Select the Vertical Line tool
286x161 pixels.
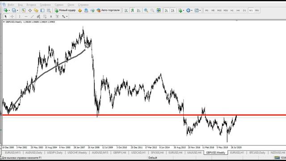pos(20,17)
